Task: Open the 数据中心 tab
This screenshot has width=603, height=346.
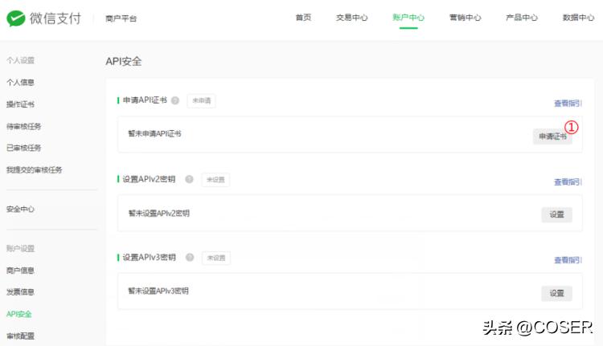Action: point(578,18)
